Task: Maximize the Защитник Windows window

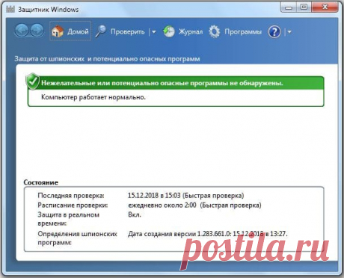Action: pyautogui.click(x=304, y=7)
